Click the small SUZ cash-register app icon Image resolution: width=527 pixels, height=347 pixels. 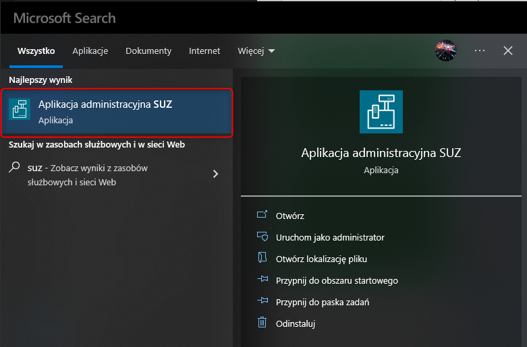tap(20, 109)
